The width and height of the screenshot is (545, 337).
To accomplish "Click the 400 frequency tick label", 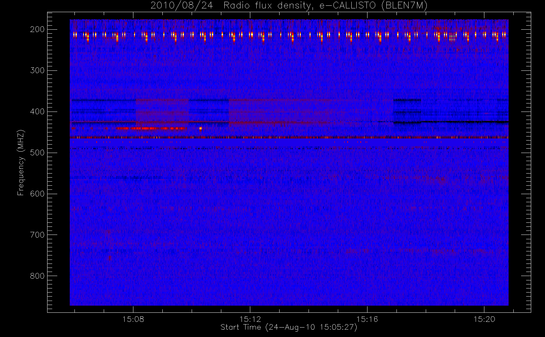I will pos(37,112).
